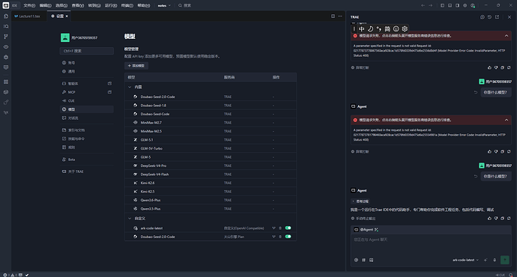This screenshot has width=517, height=277.
Task: Disable the 火山引擎 Plan Doubao-Seed-2.0-Code toggle
Action: 288,237
